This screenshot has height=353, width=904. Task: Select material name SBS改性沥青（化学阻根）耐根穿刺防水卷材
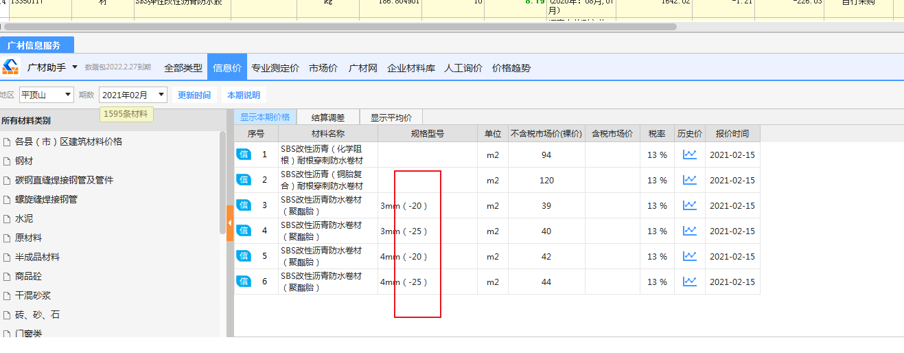point(328,155)
